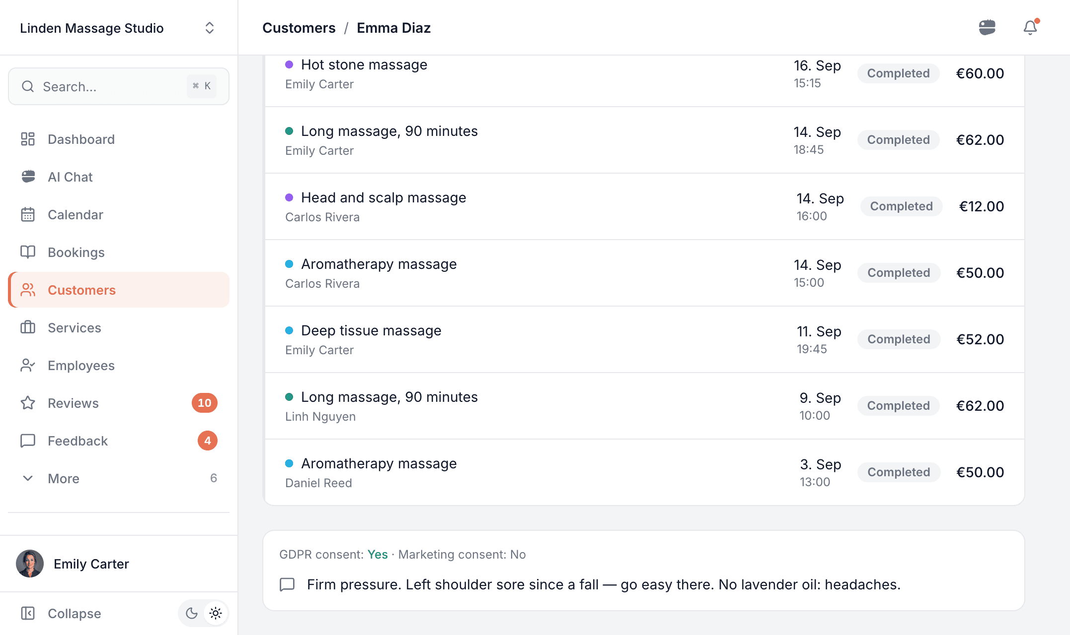Open Head and scalp massage booking
This screenshot has height=635, width=1070.
click(645, 206)
